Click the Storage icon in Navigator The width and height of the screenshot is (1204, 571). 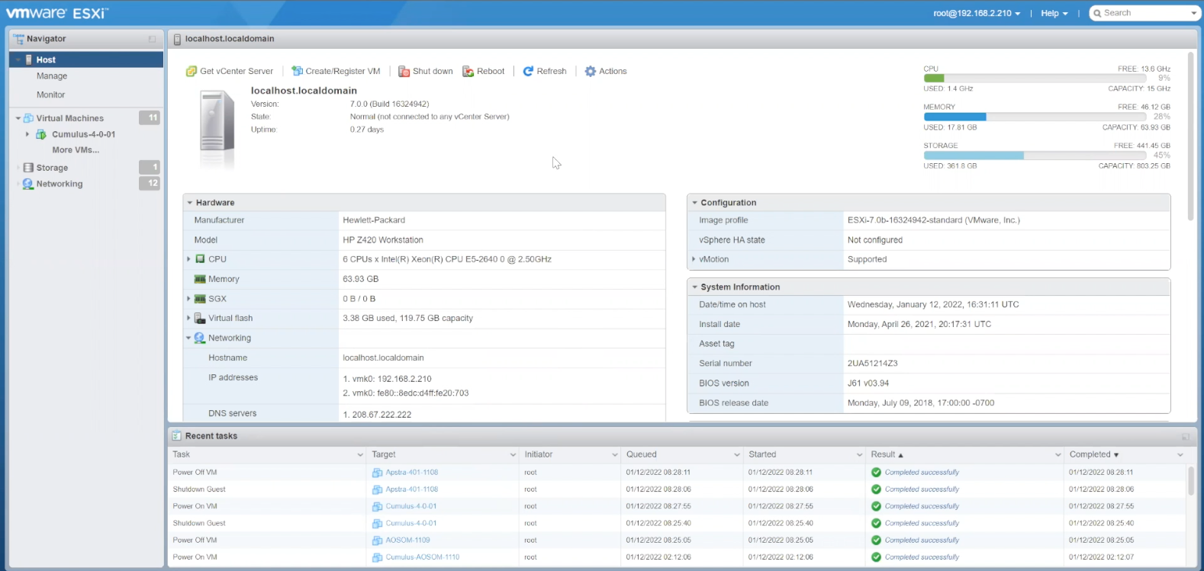click(x=28, y=168)
